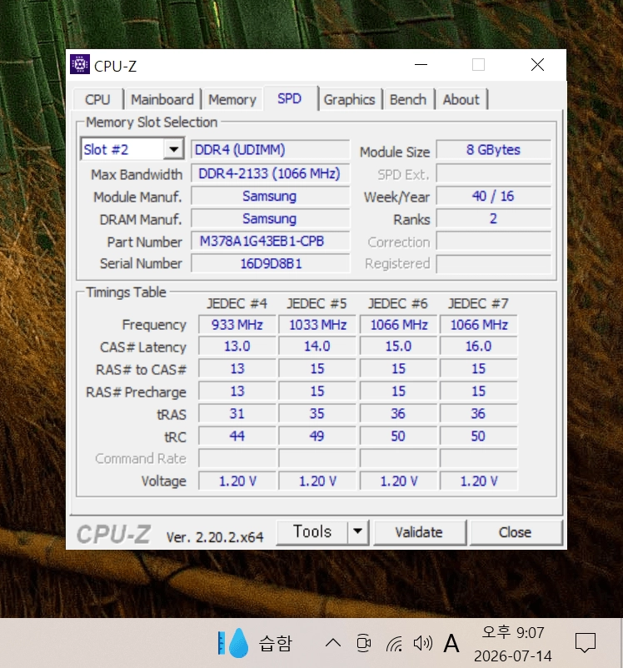Switch to the CPU tab
Viewport: 623px width, 668px height.
(x=97, y=99)
